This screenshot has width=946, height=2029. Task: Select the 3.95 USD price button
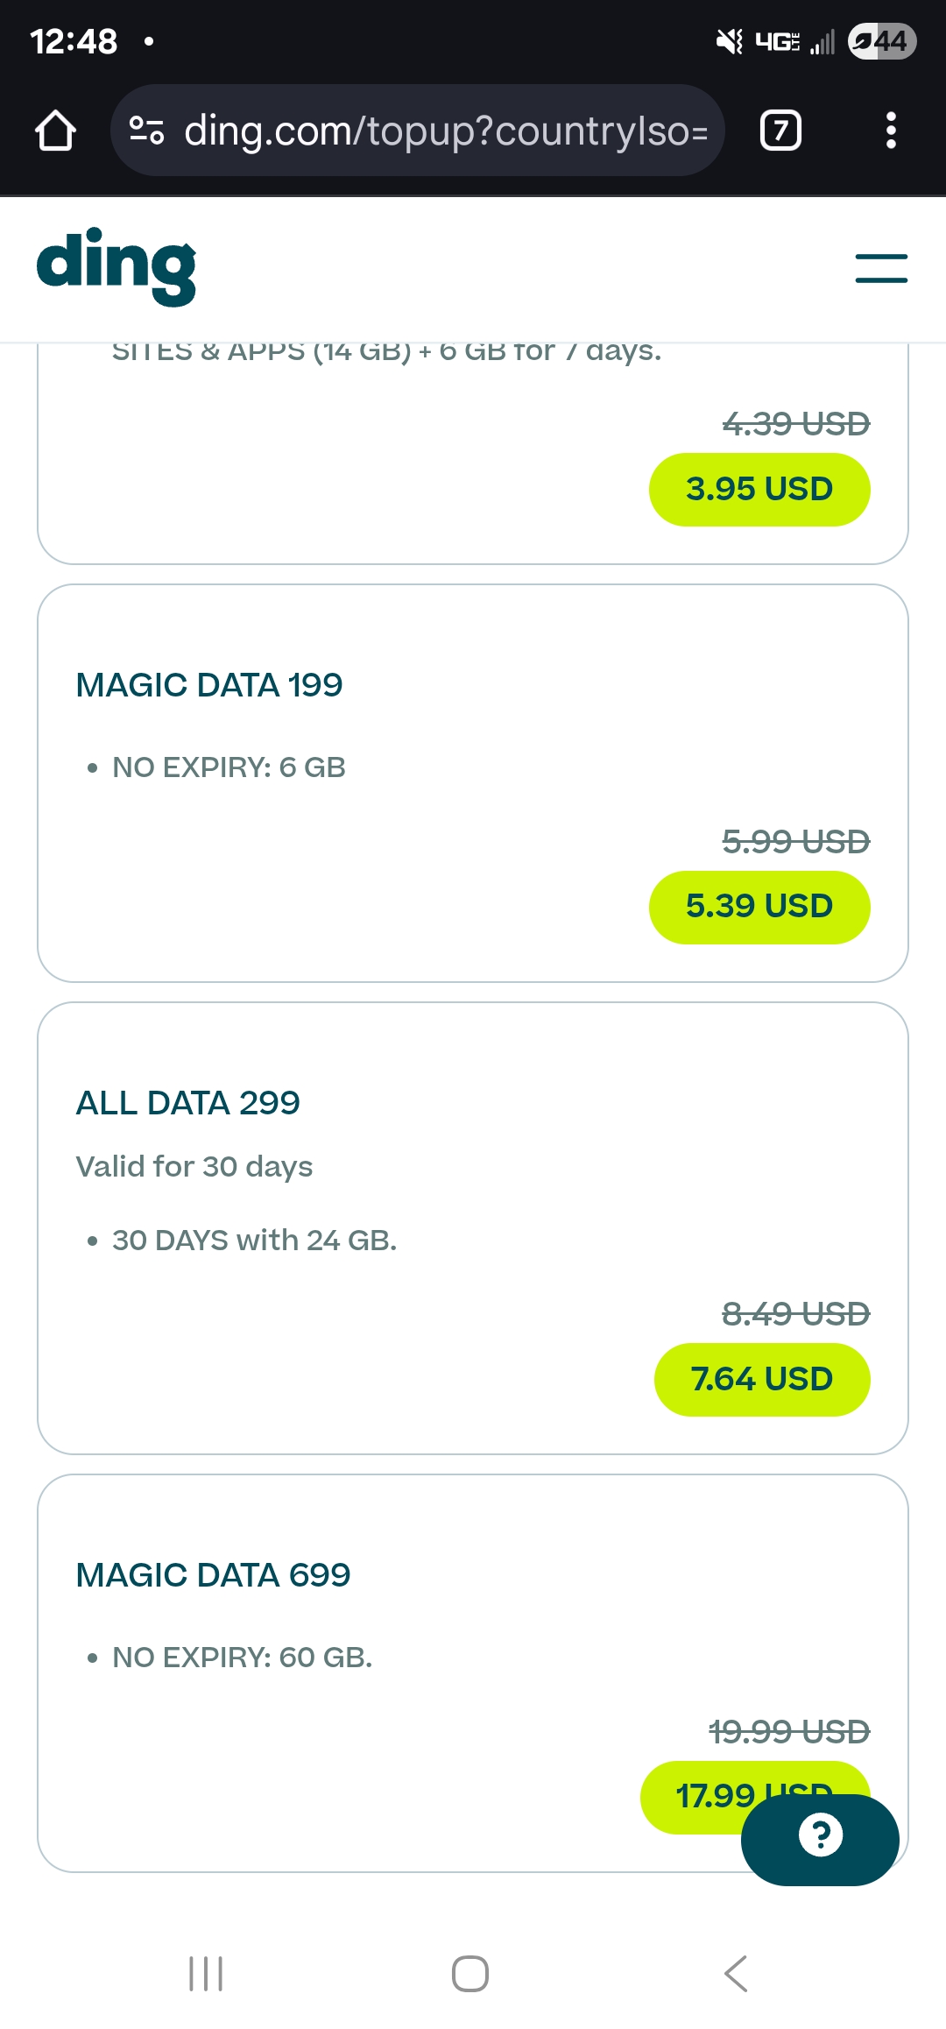759,489
